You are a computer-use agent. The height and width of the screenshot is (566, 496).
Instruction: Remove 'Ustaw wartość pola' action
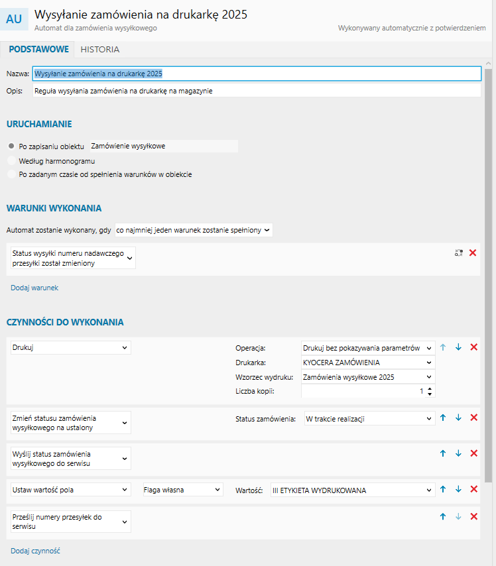click(474, 489)
